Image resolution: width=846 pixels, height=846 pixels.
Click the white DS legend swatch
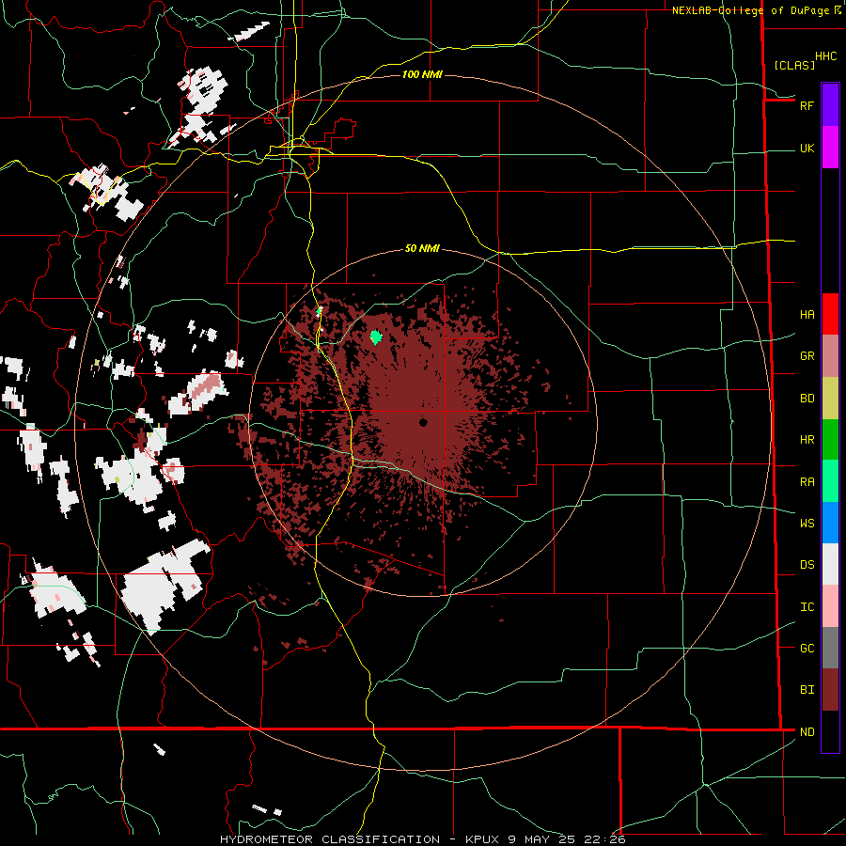click(x=830, y=564)
